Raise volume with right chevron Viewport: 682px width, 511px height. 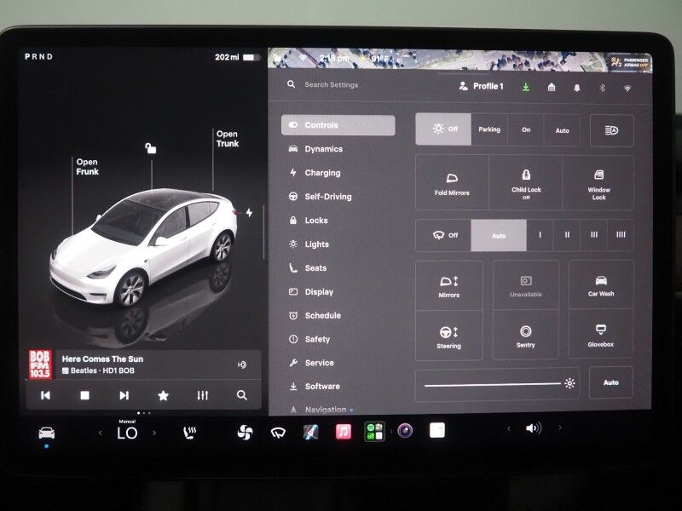click(x=560, y=428)
